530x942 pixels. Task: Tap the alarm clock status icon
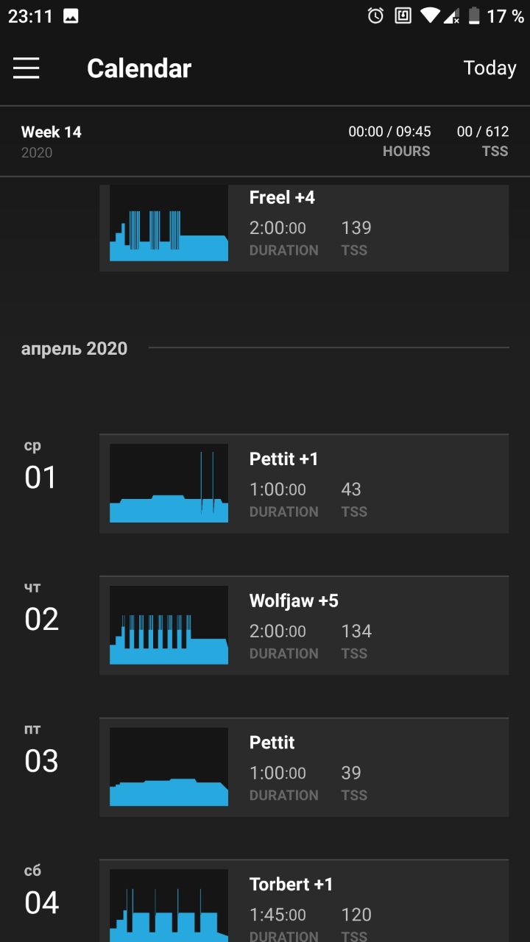tap(376, 15)
